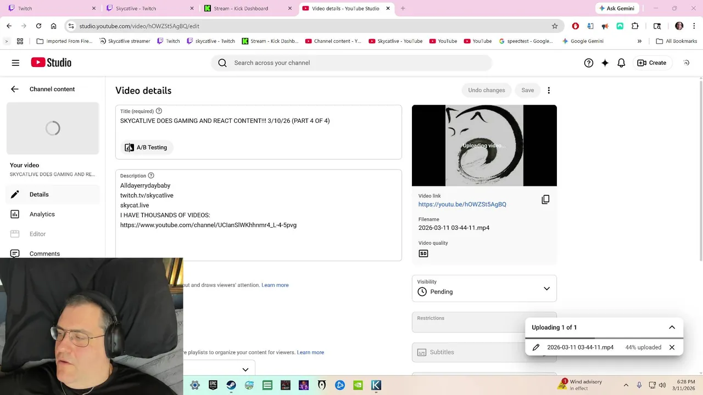Click the Chrome profile avatar
The width and height of the screenshot is (703, 395).
click(x=679, y=26)
